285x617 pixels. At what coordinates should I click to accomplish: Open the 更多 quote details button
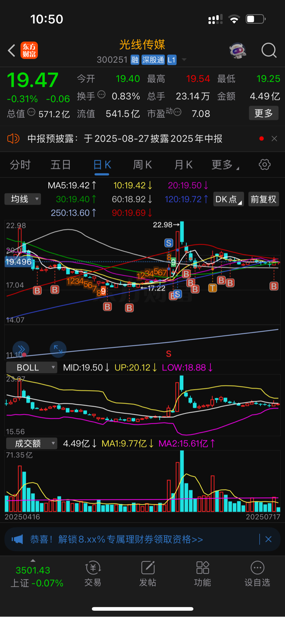tap(263, 113)
